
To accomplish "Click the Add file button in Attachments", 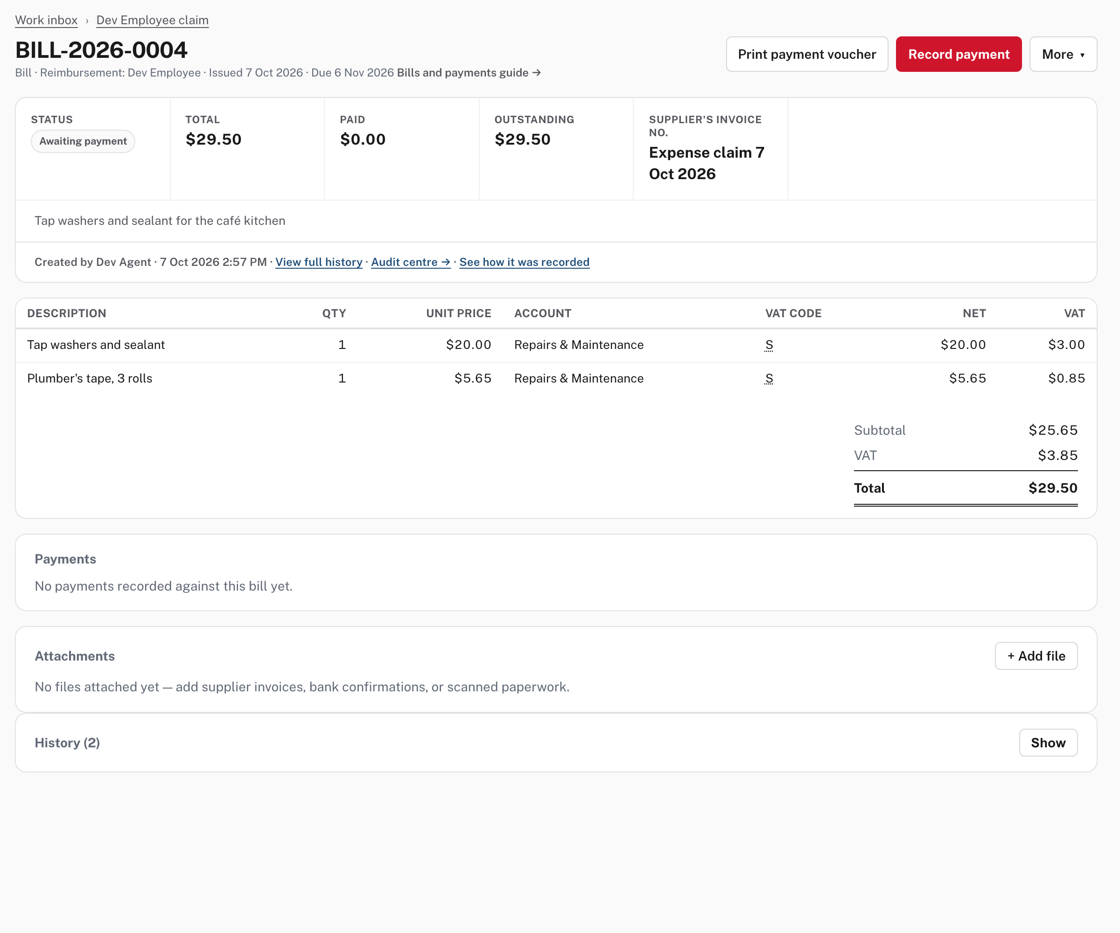I will tap(1036, 656).
